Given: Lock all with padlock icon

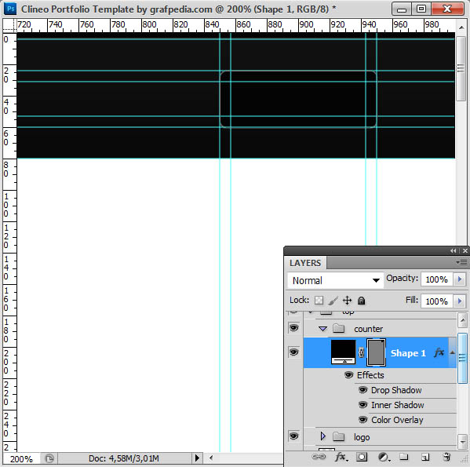Looking at the screenshot, I should point(361,301).
